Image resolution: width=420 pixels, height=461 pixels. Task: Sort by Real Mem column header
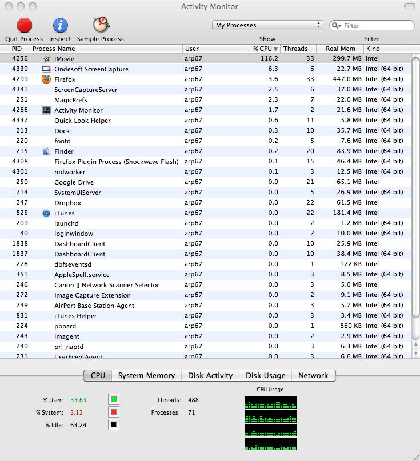340,49
